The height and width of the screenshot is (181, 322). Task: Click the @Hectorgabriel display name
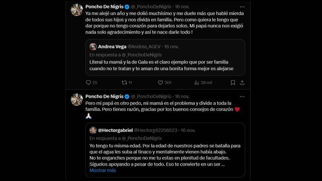tap(115, 130)
